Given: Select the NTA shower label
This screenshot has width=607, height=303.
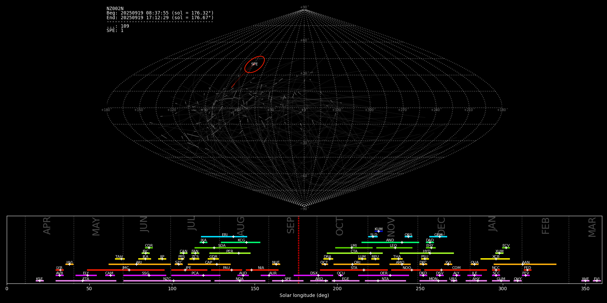Looking at the screenshot, I should click(x=385, y=279).
